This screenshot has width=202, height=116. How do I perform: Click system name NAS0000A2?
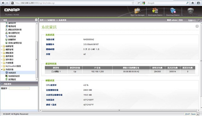tap(88, 39)
